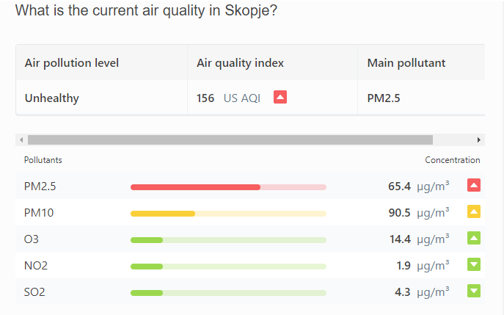Image resolution: width=504 pixels, height=315 pixels.
Task: Click the Skopje air quality heading
Action: tap(147, 12)
